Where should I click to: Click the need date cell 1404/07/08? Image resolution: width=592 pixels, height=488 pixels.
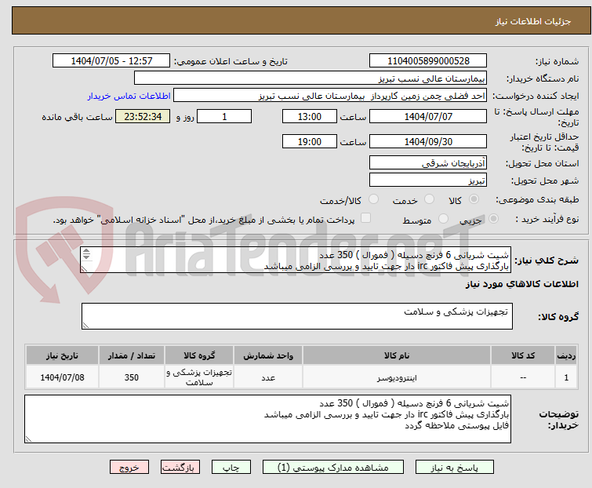pyautogui.click(x=62, y=377)
